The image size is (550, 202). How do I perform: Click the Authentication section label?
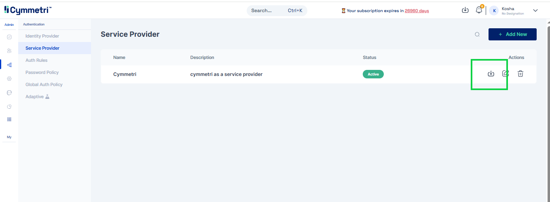[x=34, y=24]
